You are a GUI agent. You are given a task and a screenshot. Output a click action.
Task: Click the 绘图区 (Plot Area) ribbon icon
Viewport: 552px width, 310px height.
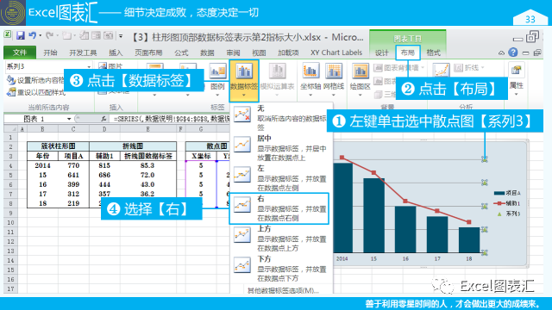point(360,71)
